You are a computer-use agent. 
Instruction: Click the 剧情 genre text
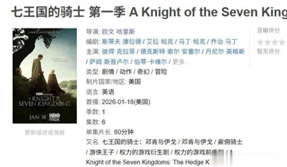[x=108, y=72]
